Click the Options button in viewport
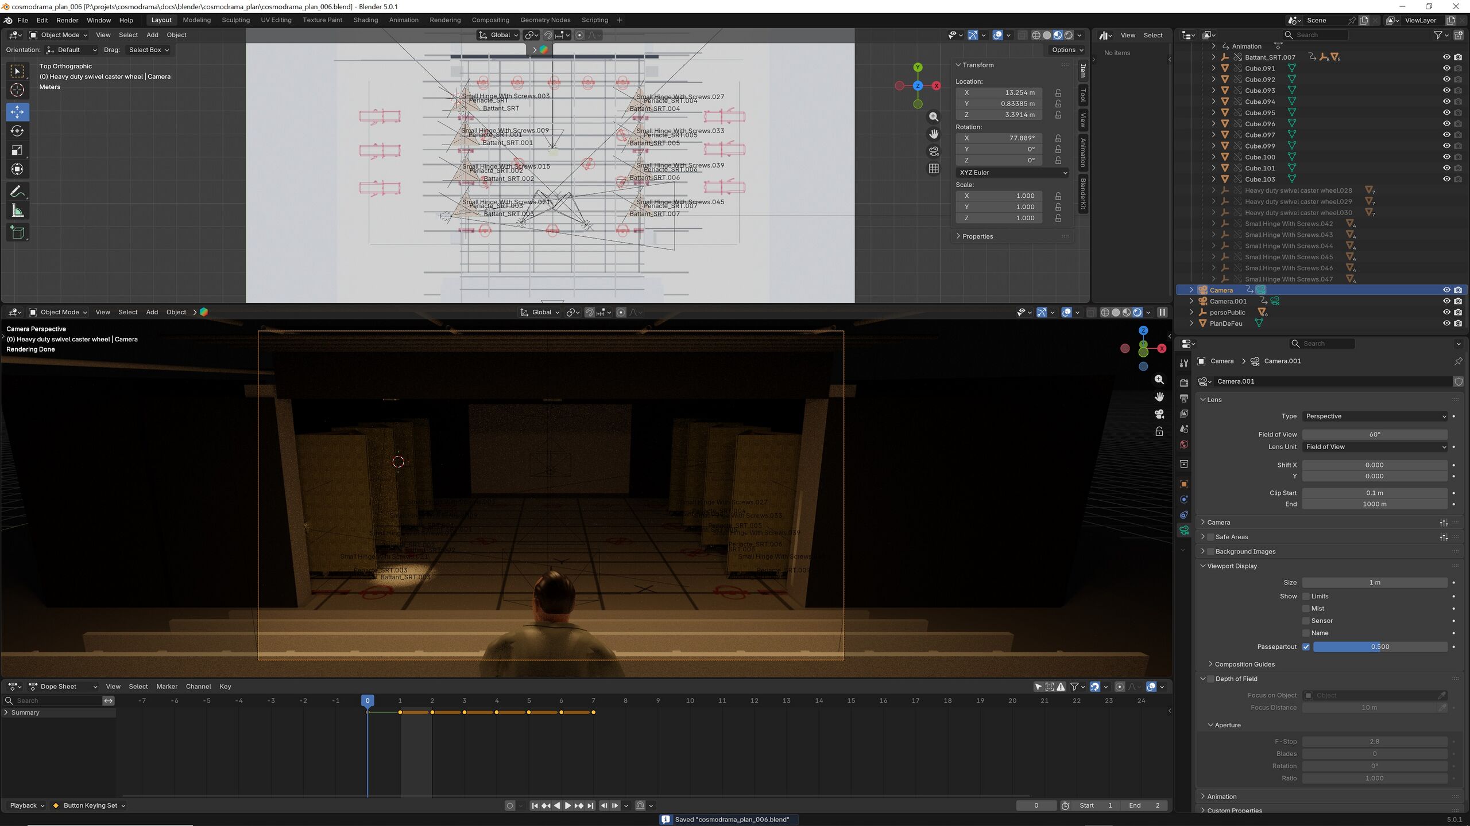 [x=1067, y=50]
